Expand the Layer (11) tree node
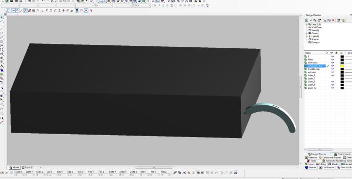The image size is (352, 179). click(307, 24)
